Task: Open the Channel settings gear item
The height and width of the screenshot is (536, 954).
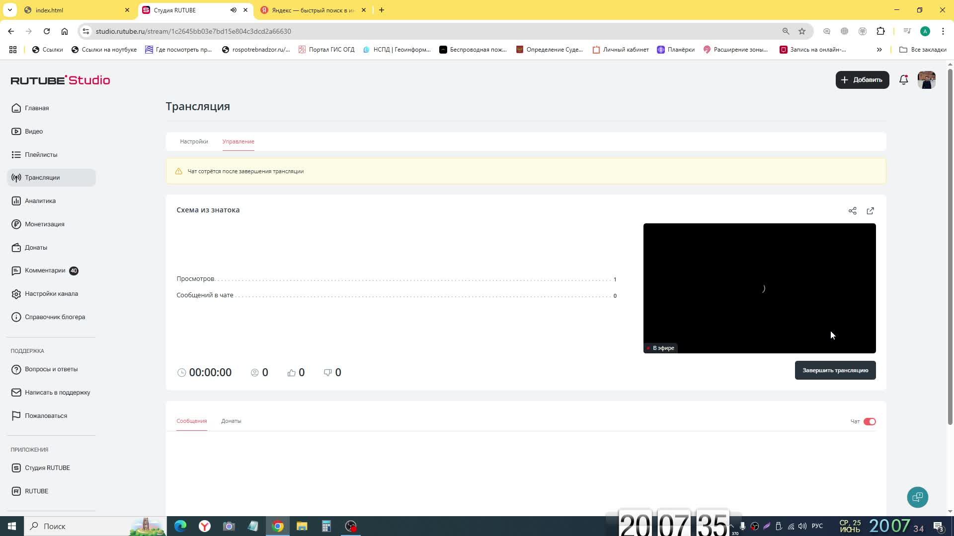Action: click(x=51, y=294)
